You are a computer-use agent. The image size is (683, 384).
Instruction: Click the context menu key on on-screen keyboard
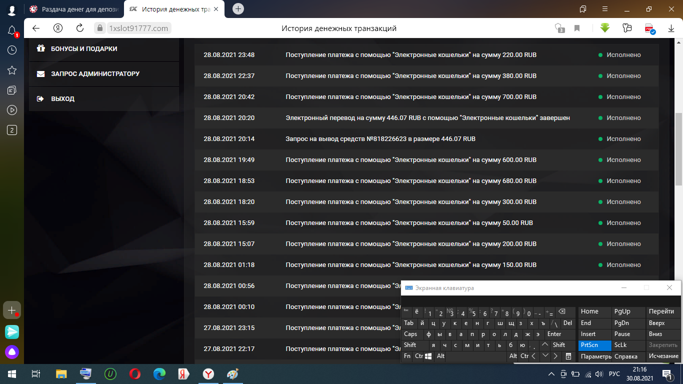(568, 356)
